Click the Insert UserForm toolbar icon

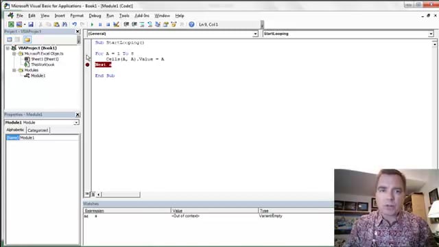click(x=19, y=25)
